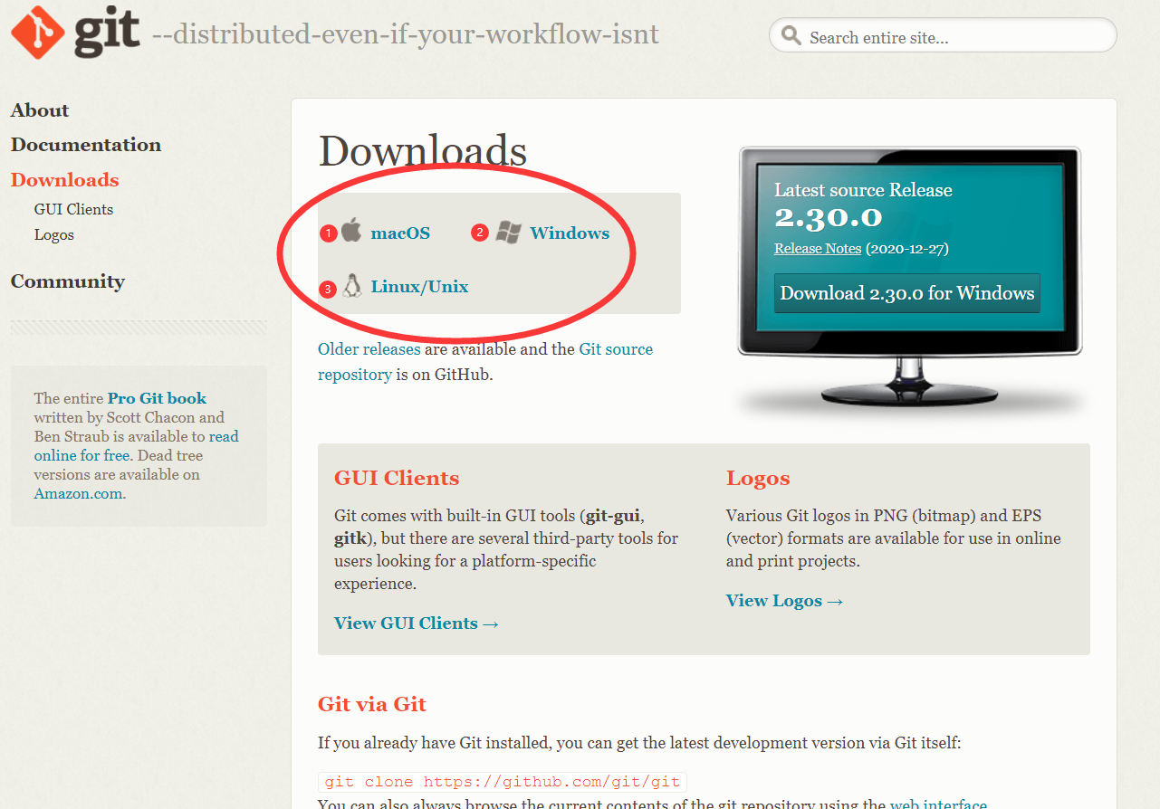Viewport: 1160px width, 809px height.
Task: Click View GUI Clients link
Action: pyautogui.click(x=417, y=623)
